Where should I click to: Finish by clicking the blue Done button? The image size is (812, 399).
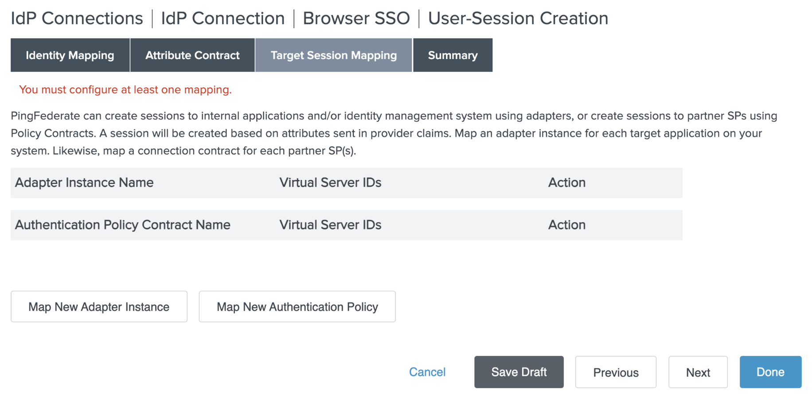pos(770,372)
